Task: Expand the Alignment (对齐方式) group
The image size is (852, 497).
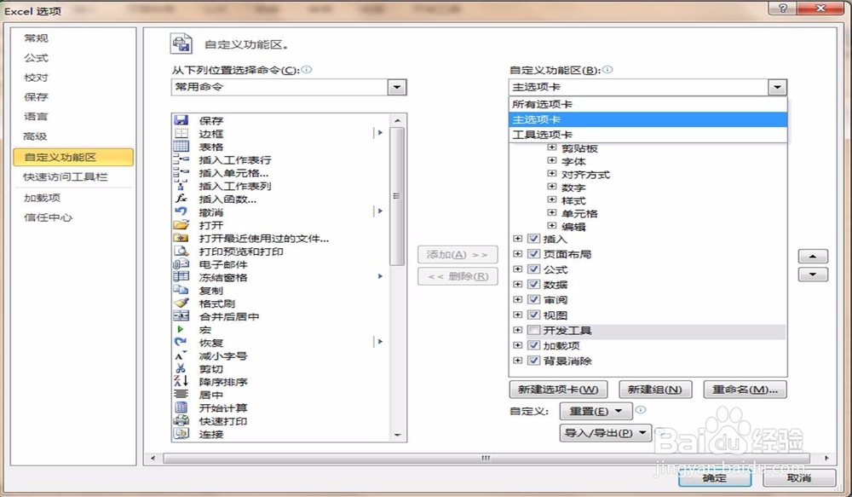Action: [551, 173]
